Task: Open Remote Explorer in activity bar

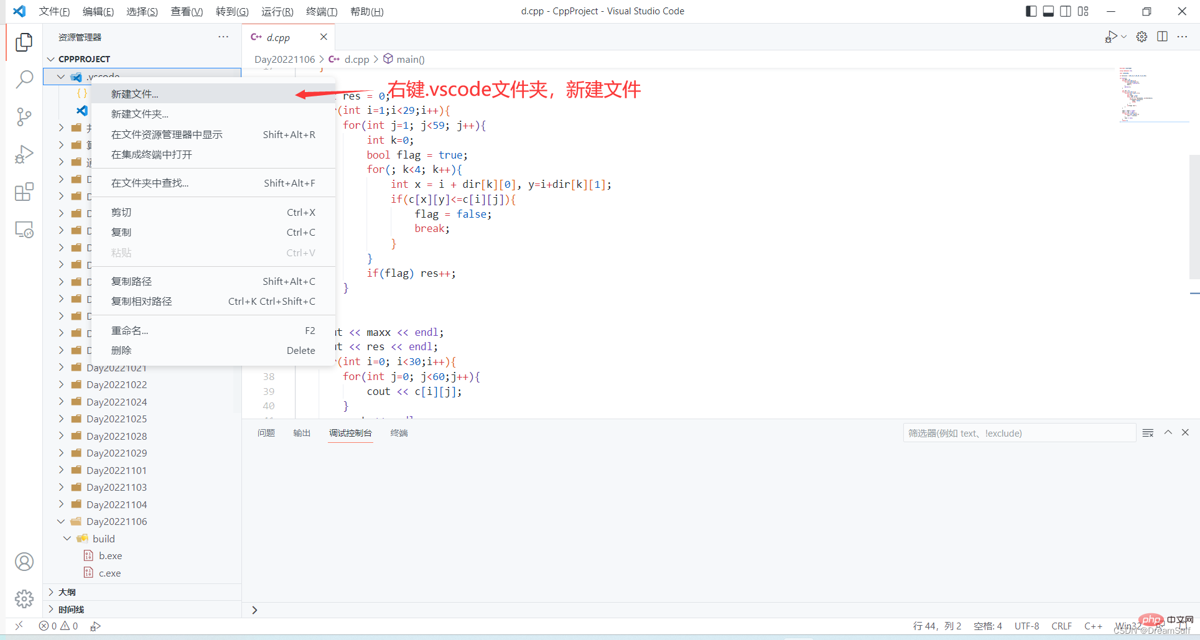Action: coord(24,230)
